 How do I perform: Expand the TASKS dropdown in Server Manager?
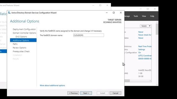146,26
